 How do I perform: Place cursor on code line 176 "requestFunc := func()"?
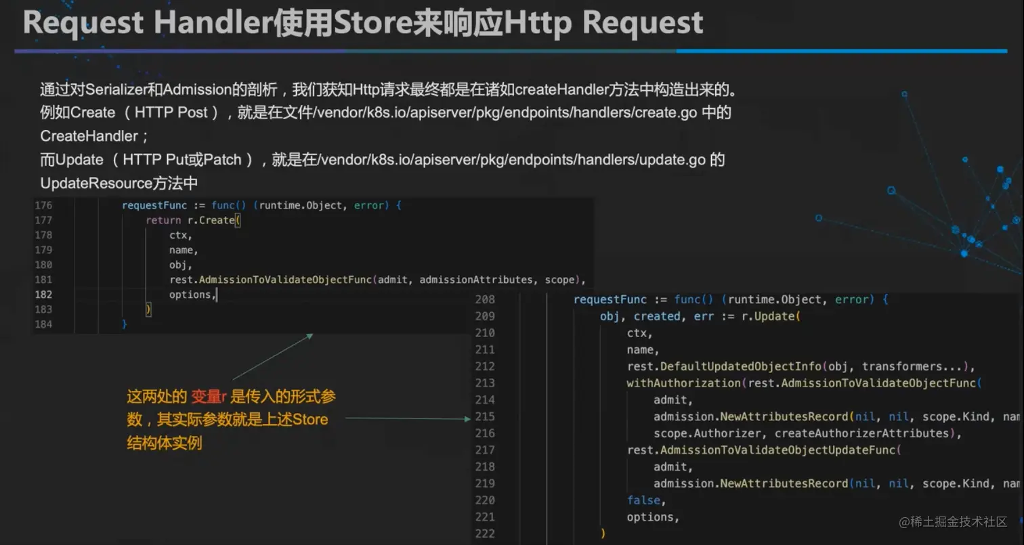click(261, 205)
